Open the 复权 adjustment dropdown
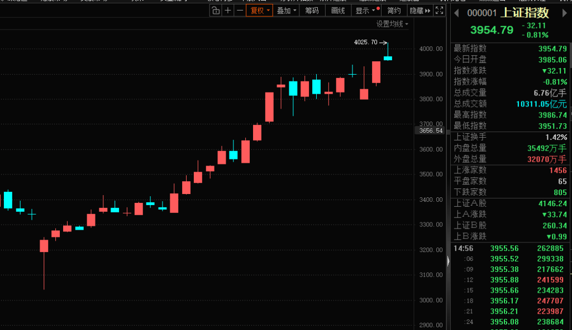 pyautogui.click(x=259, y=11)
